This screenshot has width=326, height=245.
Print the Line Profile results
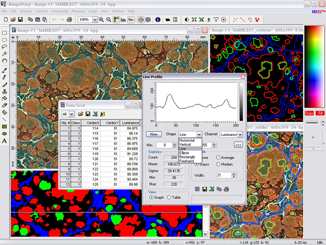coord(227,189)
